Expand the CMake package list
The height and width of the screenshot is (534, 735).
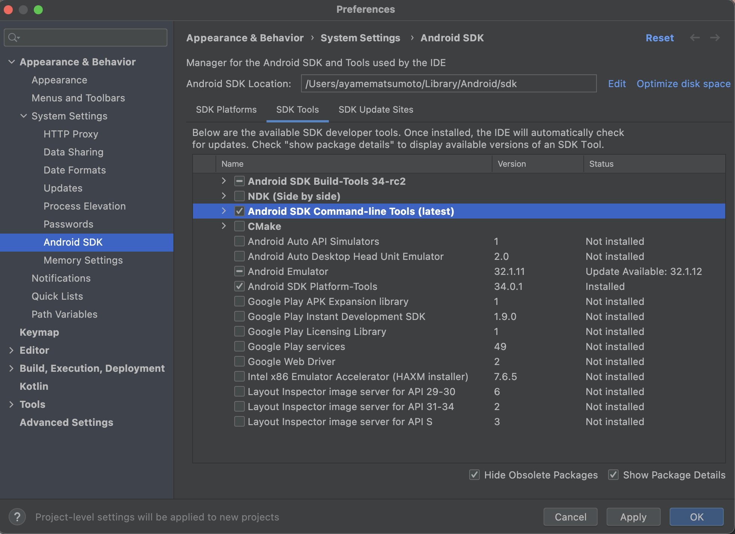coord(224,226)
